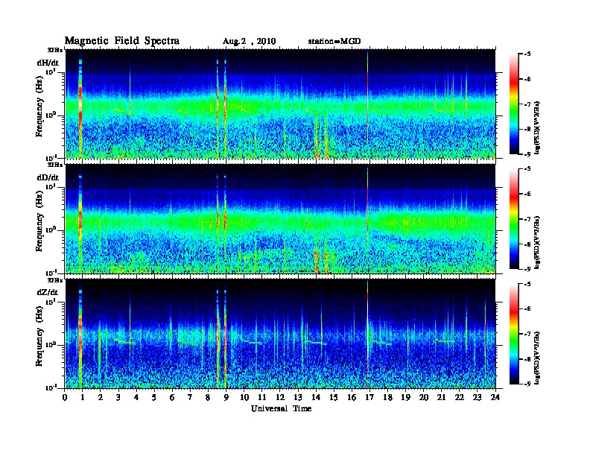Click the -9 tick on dH/dt color bar
This screenshot has height=456, width=590.
527,154
